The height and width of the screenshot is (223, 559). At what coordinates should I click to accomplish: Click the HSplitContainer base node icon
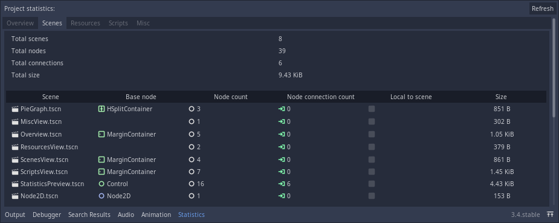pyautogui.click(x=102, y=109)
